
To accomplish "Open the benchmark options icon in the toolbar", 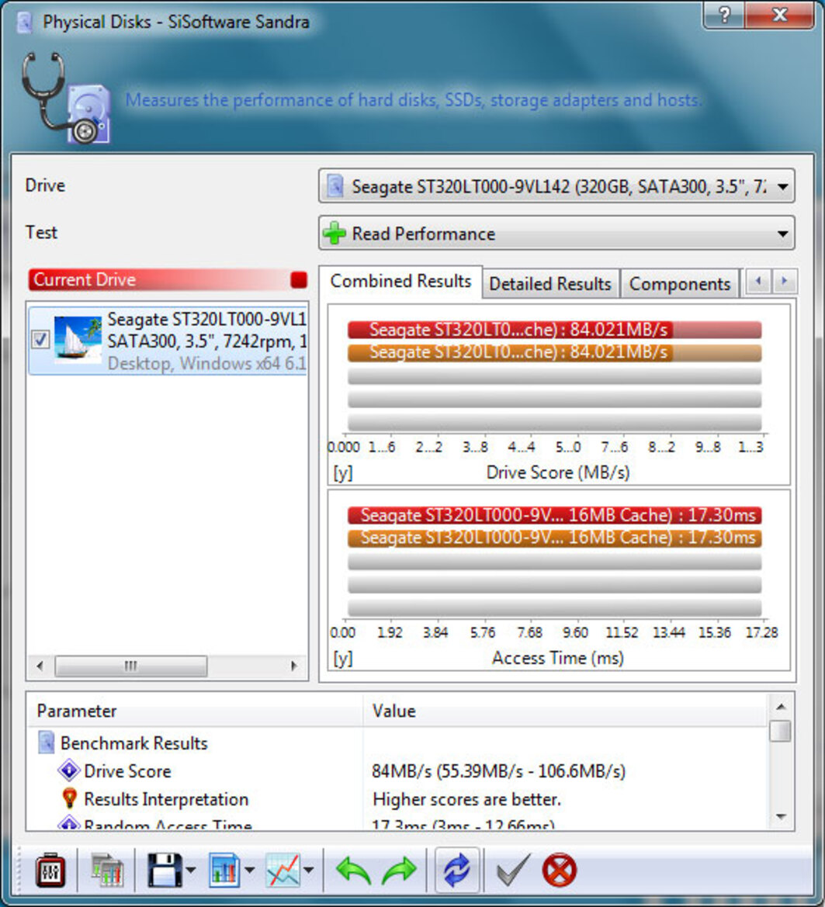I will pyautogui.click(x=50, y=870).
